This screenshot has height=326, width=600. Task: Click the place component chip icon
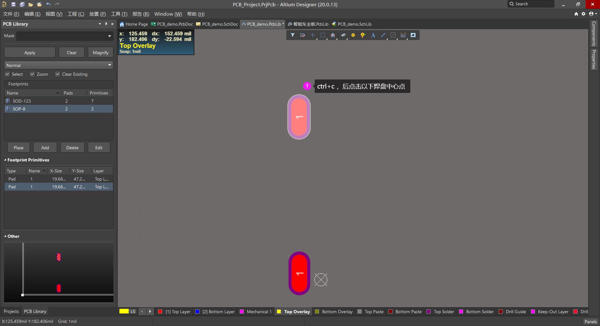[343, 35]
